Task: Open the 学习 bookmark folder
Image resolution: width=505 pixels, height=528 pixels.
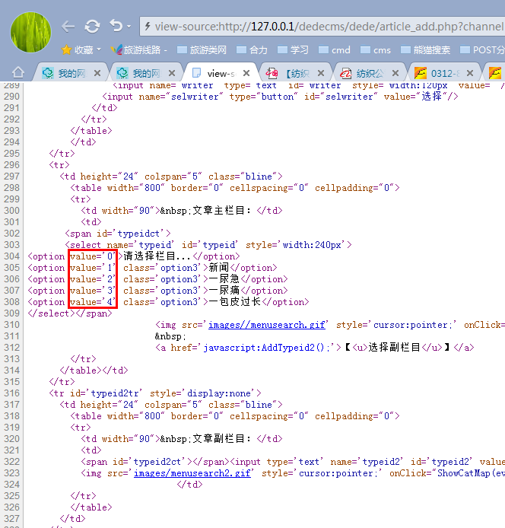Action: (x=293, y=50)
